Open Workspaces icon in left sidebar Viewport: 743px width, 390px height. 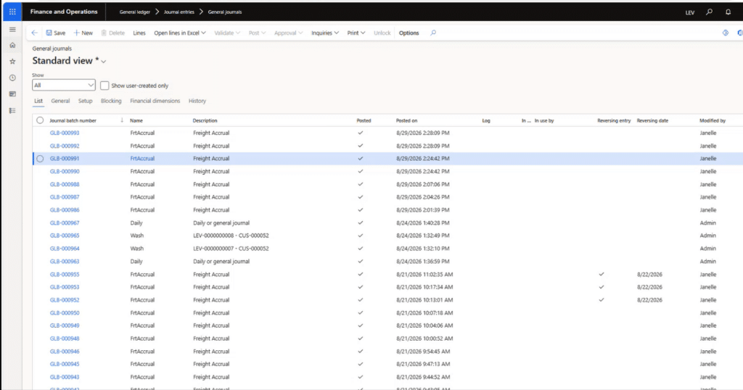(x=12, y=94)
